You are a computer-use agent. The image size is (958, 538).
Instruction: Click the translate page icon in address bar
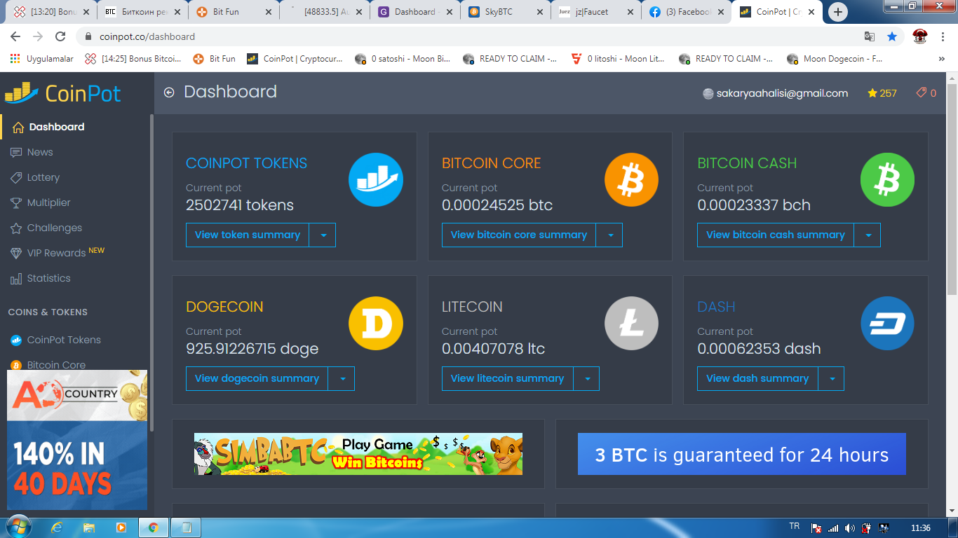tap(870, 36)
